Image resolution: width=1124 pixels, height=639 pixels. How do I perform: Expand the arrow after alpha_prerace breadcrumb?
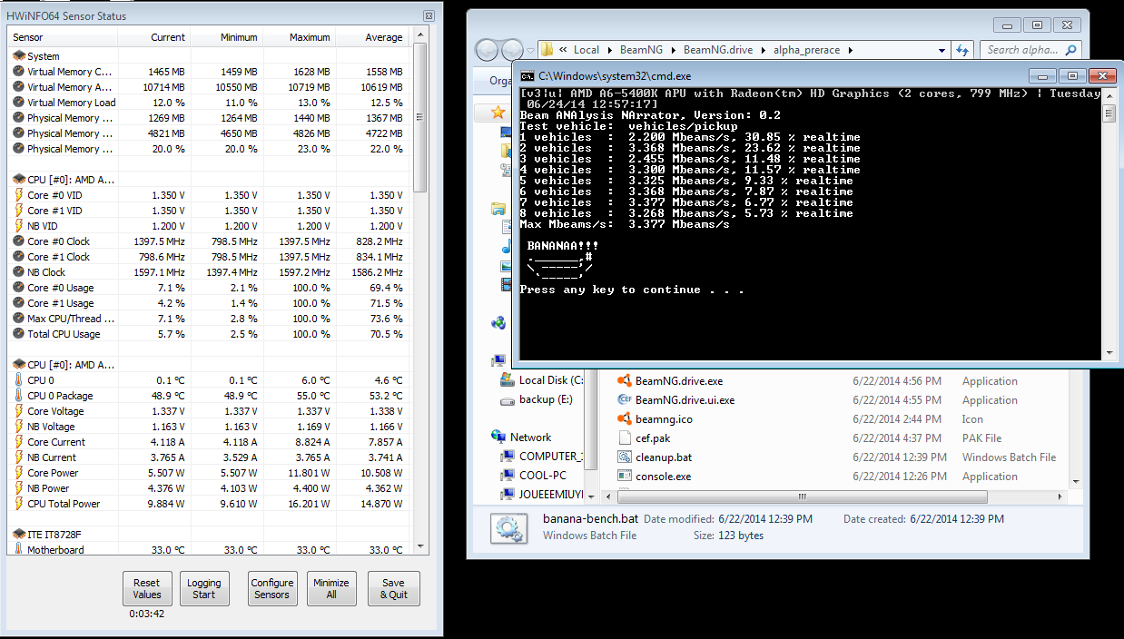[x=850, y=50]
